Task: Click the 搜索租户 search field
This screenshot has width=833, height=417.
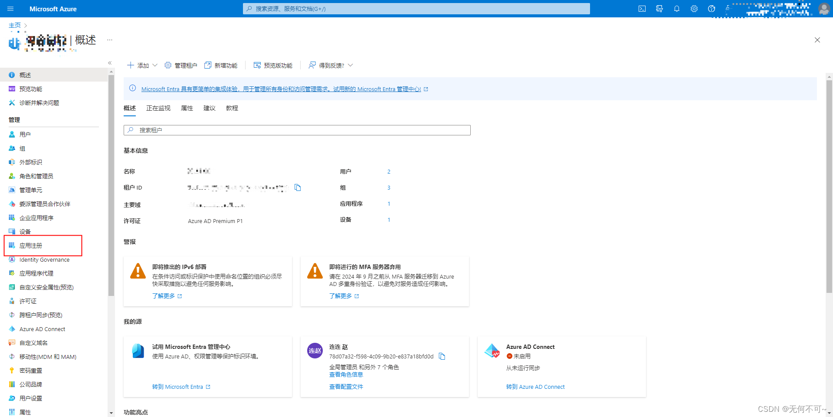Action: (x=297, y=130)
